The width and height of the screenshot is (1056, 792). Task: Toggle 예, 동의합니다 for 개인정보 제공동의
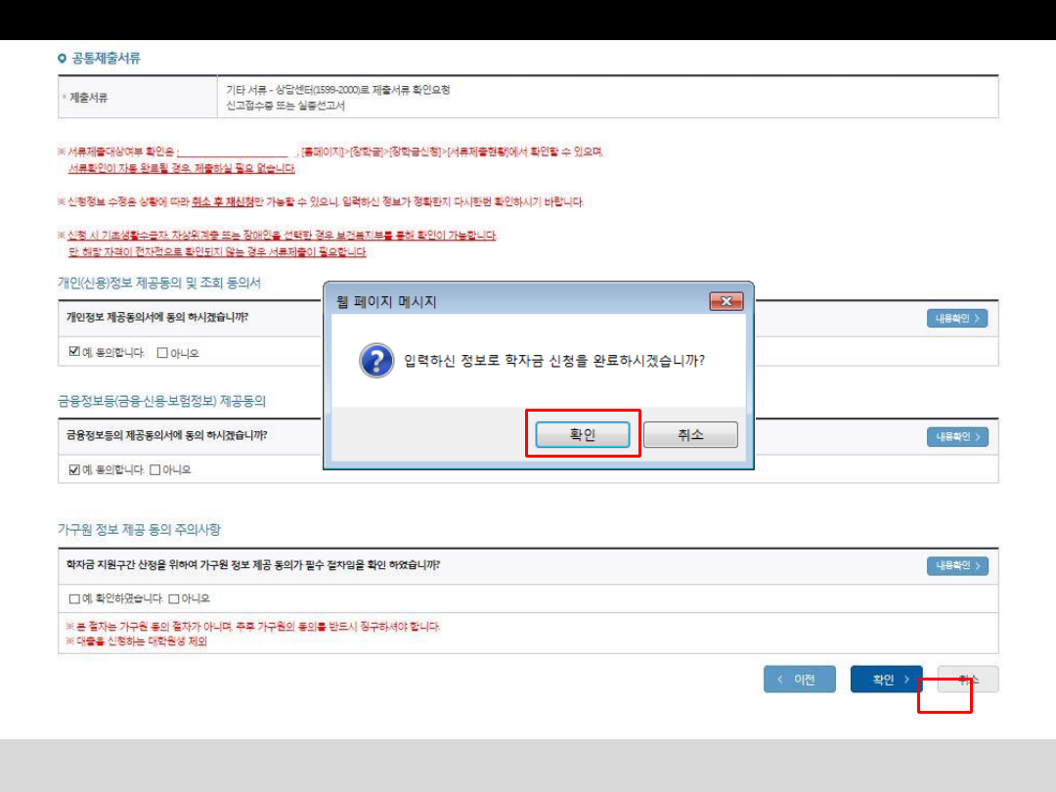(74, 352)
